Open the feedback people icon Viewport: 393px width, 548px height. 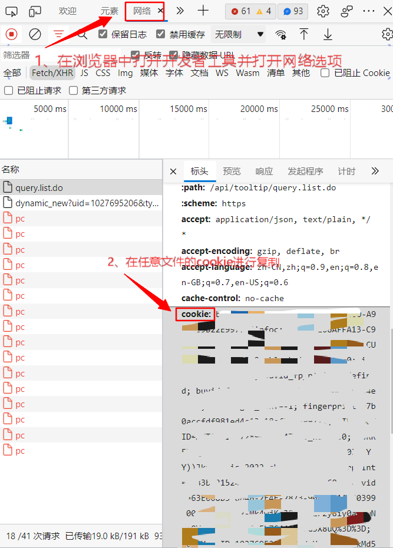click(346, 11)
